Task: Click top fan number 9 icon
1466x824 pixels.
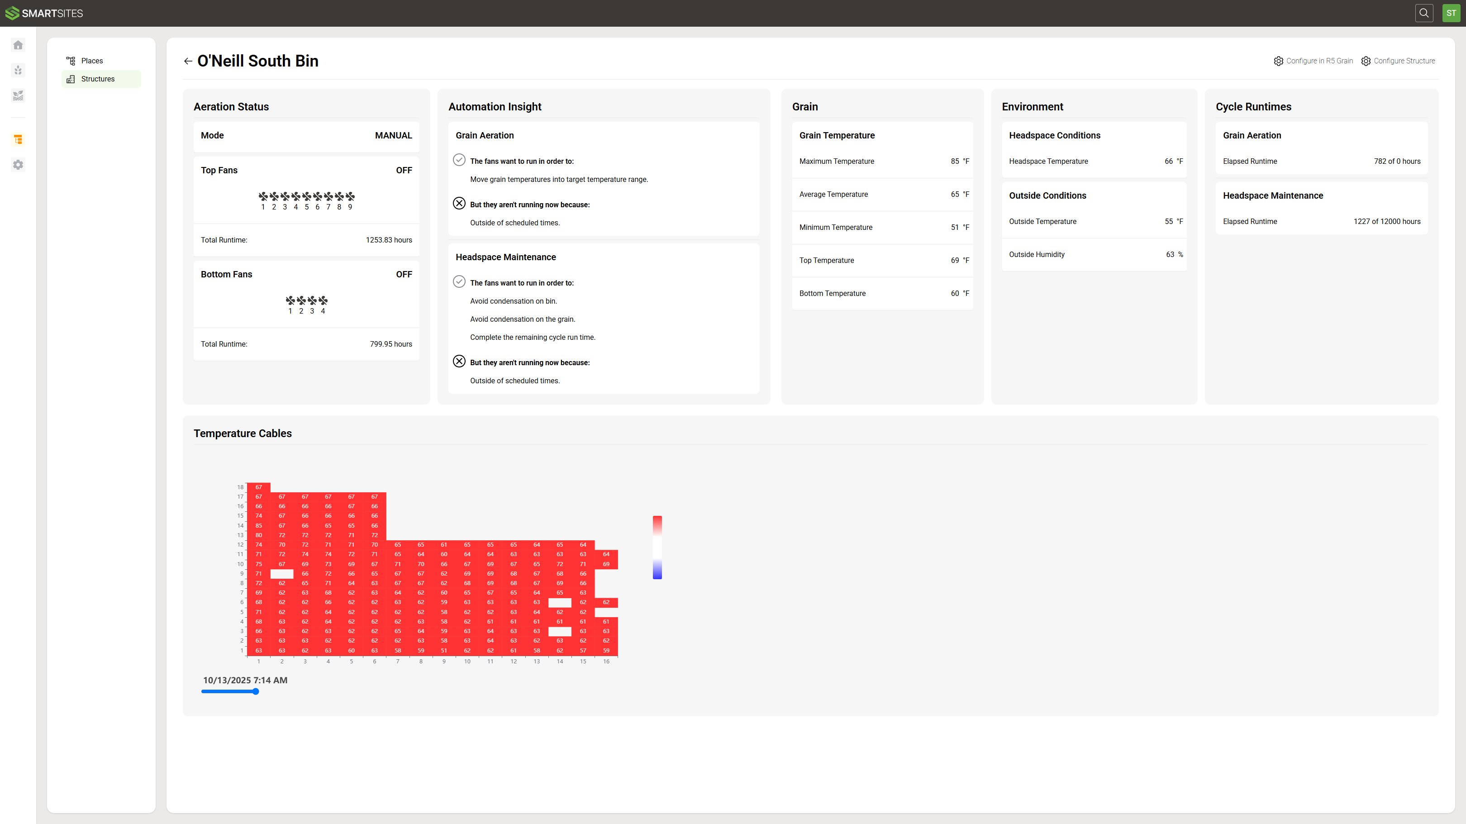Action: [350, 196]
